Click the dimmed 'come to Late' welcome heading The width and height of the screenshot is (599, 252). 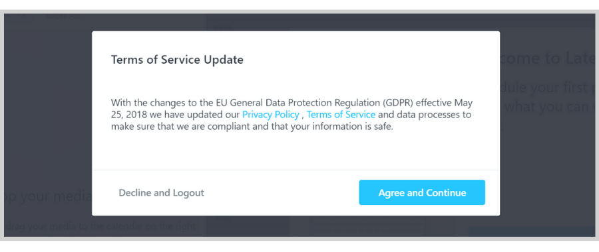click(x=548, y=59)
